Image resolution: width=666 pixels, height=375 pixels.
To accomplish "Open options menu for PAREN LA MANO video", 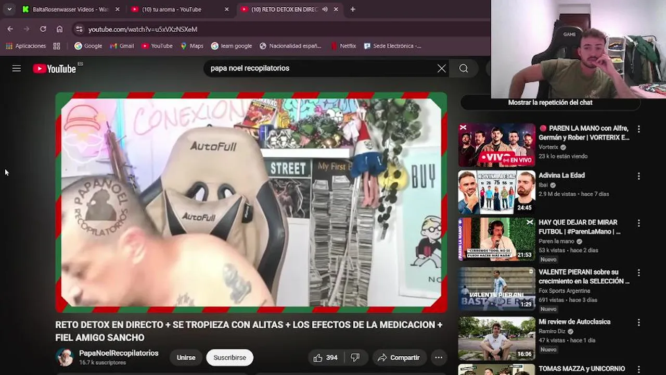I will [x=638, y=129].
